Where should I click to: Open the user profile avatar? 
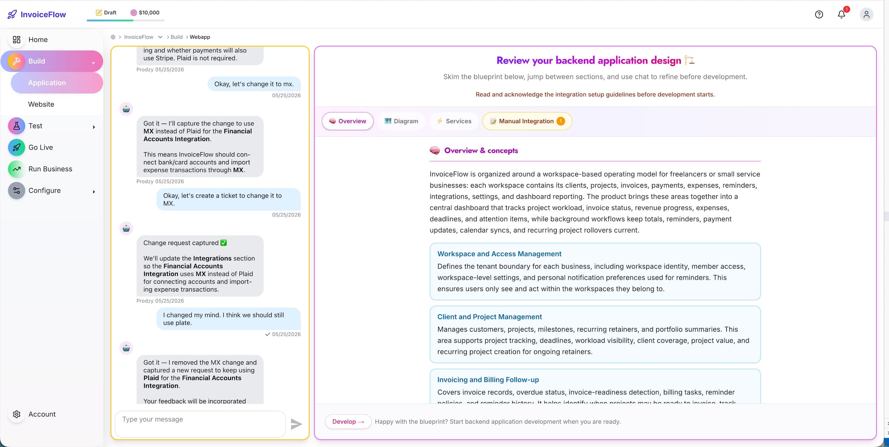pos(866,14)
